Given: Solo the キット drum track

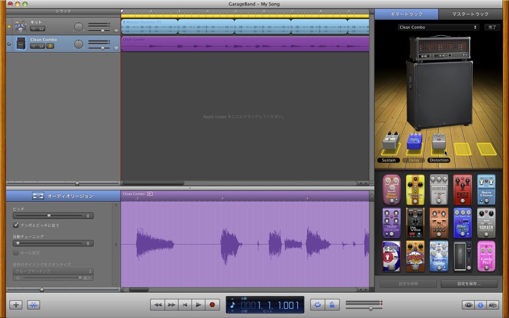Looking at the screenshot, I should point(42,28).
